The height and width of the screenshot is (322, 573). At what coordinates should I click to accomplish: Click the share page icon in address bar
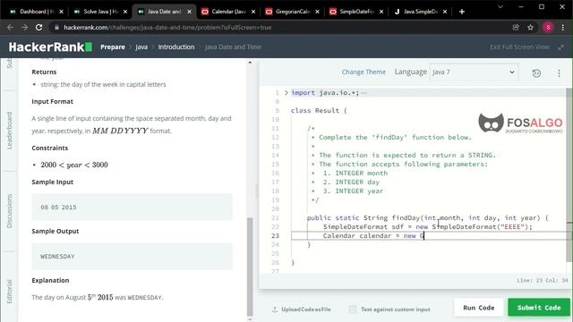click(x=516, y=28)
